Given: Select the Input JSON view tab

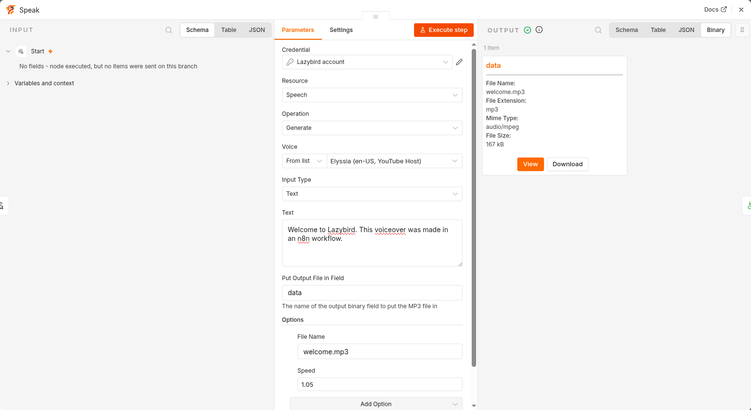Looking at the screenshot, I should click(x=257, y=30).
